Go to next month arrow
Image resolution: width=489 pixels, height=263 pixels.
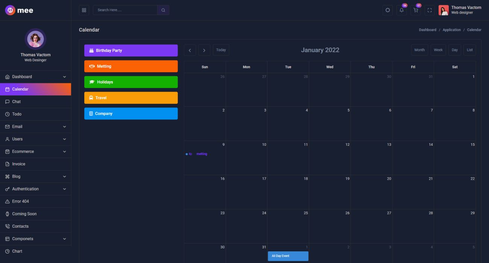(204, 50)
